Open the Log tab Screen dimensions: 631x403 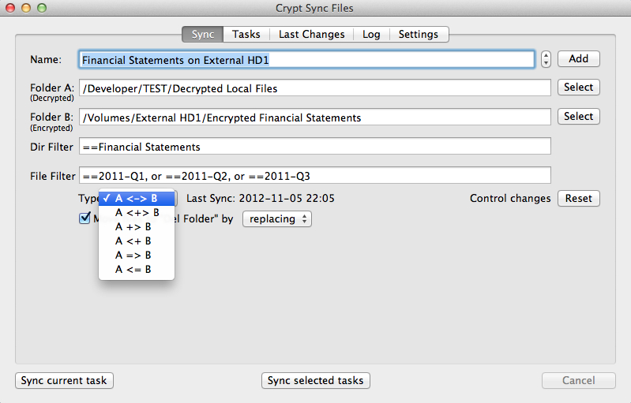coord(371,34)
